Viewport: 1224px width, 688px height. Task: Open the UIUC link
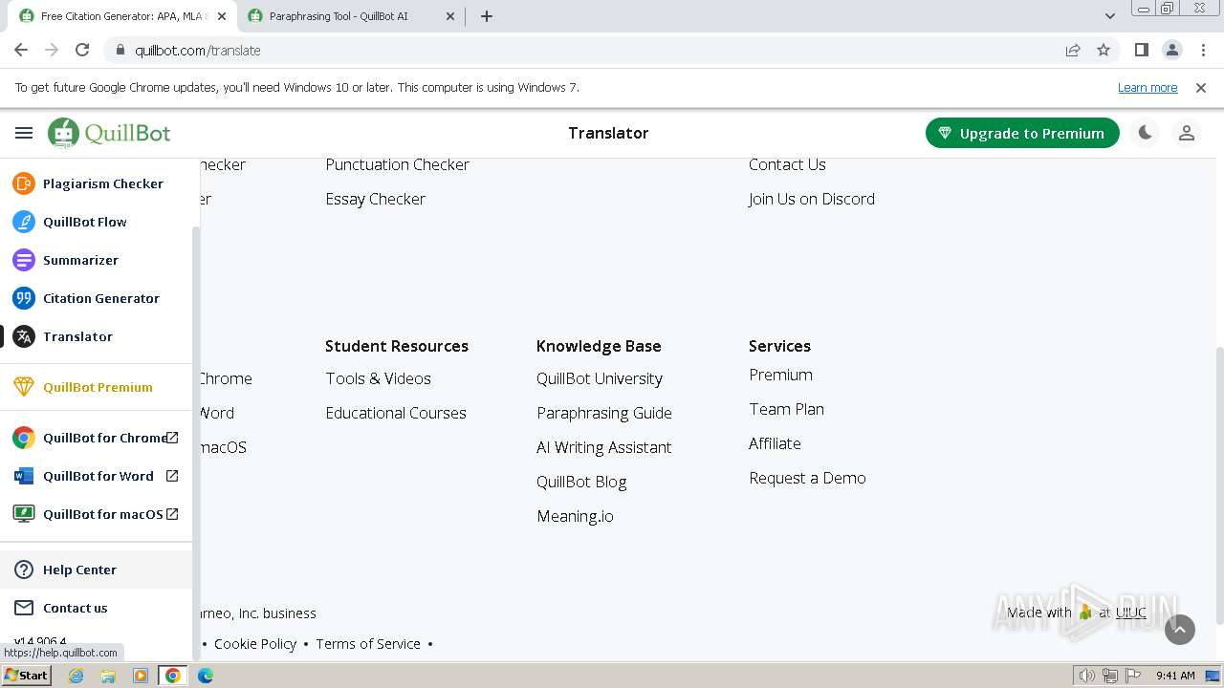[1130, 613]
